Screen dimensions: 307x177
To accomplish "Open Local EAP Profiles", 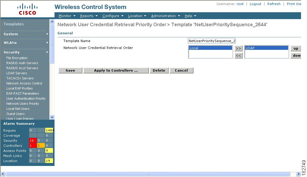I will 19,88.
